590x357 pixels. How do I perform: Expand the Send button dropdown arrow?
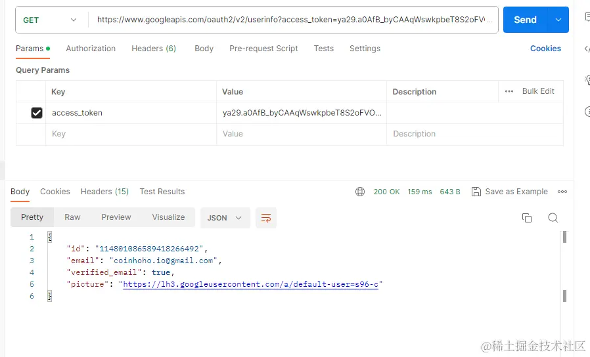[558, 20]
